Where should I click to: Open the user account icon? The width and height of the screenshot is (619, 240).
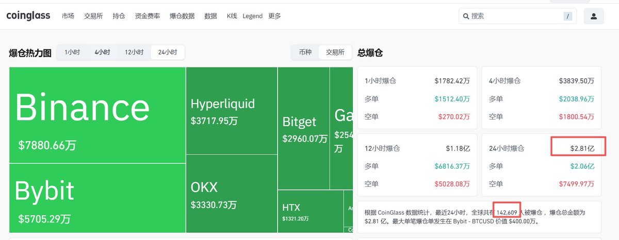594,16
